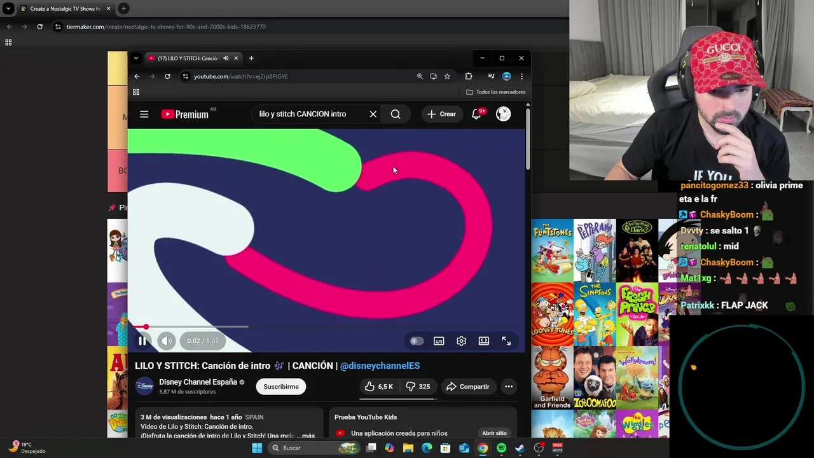The image size is (814, 458).
Task: Bookmark the YouTube page with the star
Action: click(x=447, y=76)
